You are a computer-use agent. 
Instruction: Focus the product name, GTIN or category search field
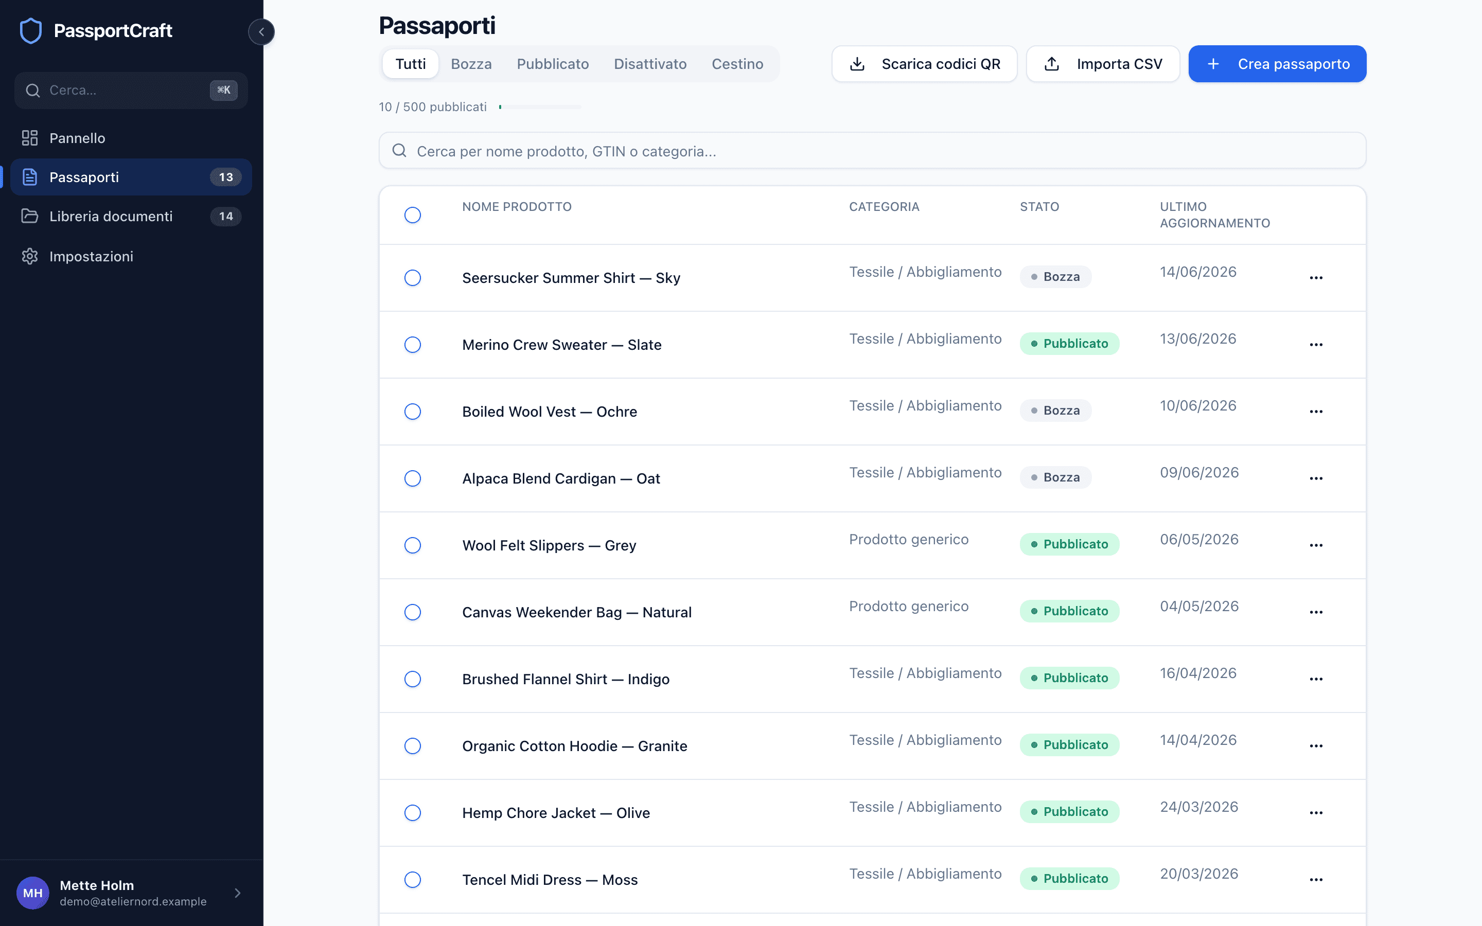click(872, 151)
